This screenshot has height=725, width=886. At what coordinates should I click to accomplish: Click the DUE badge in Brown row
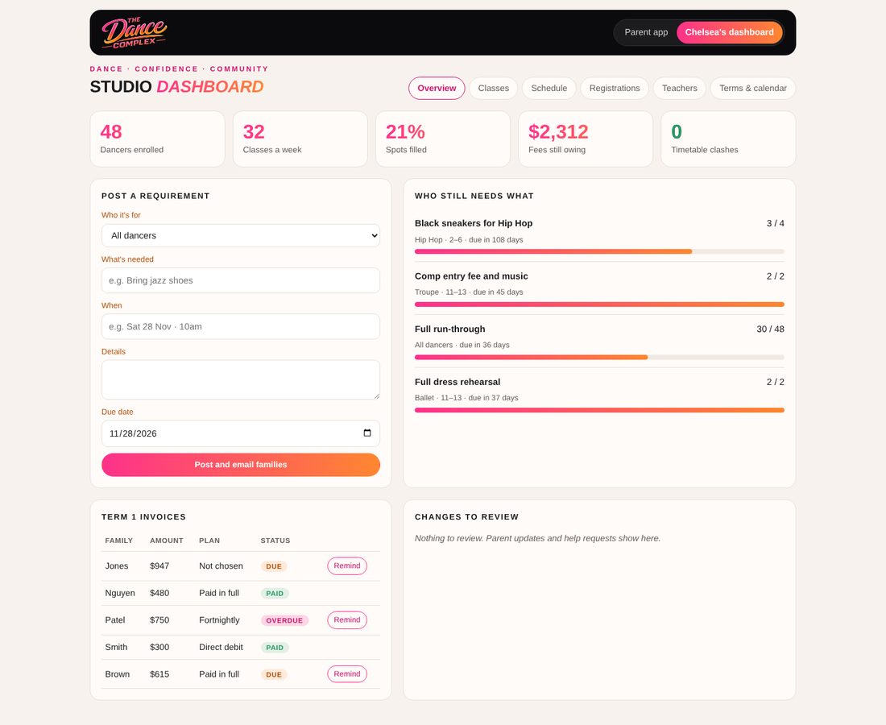(274, 675)
